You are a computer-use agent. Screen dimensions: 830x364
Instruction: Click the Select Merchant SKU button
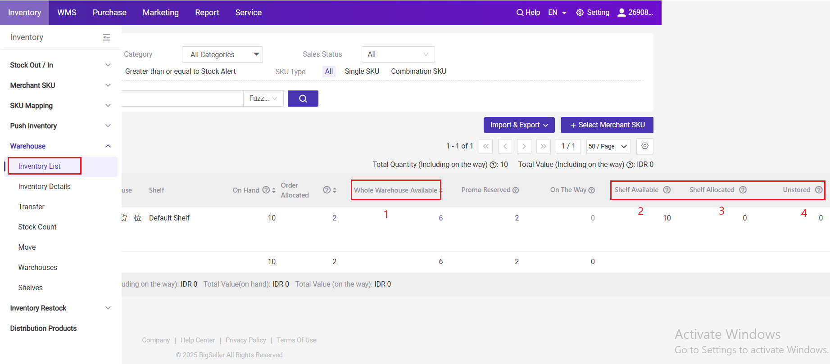(x=607, y=125)
